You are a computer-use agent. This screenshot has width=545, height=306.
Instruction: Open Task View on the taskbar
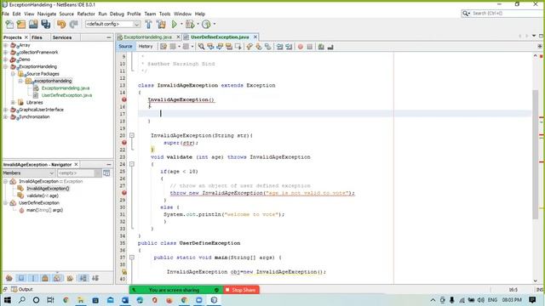50,300
